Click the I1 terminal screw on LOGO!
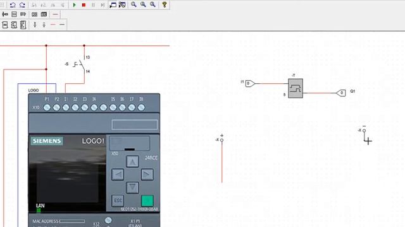405x227 pixels. pos(66,108)
